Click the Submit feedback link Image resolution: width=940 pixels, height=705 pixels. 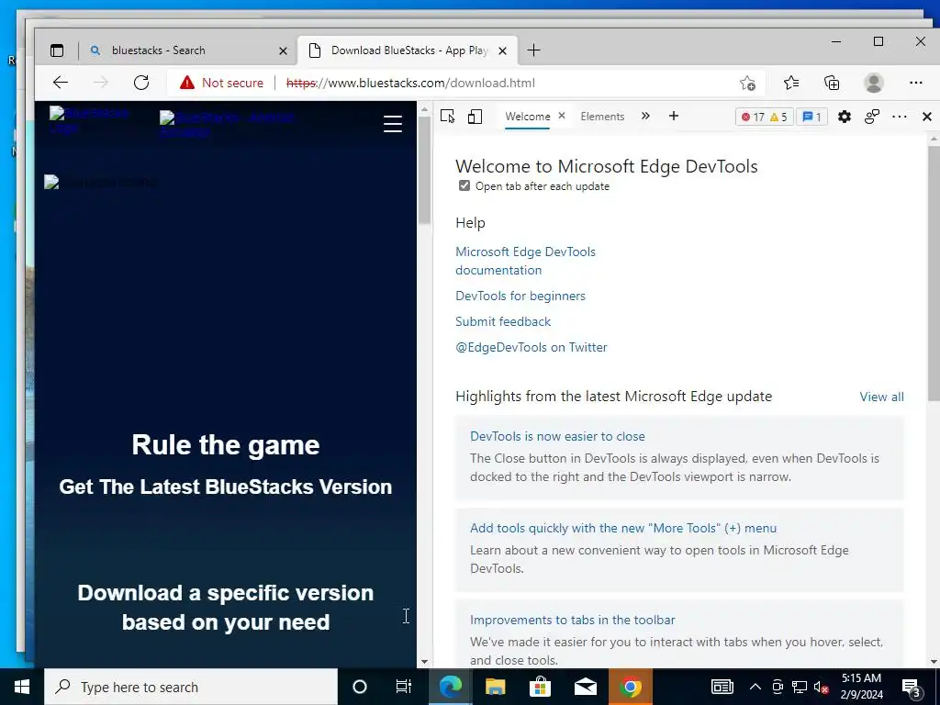click(x=503, y=321)
